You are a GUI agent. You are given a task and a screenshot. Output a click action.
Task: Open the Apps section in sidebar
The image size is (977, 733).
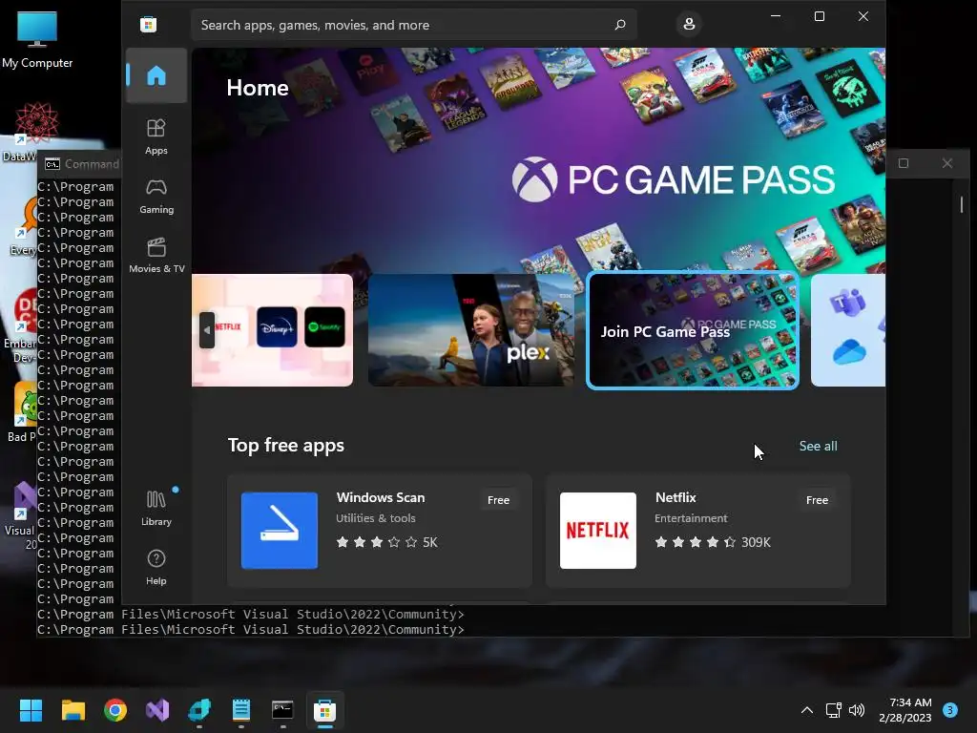[156, 136]
